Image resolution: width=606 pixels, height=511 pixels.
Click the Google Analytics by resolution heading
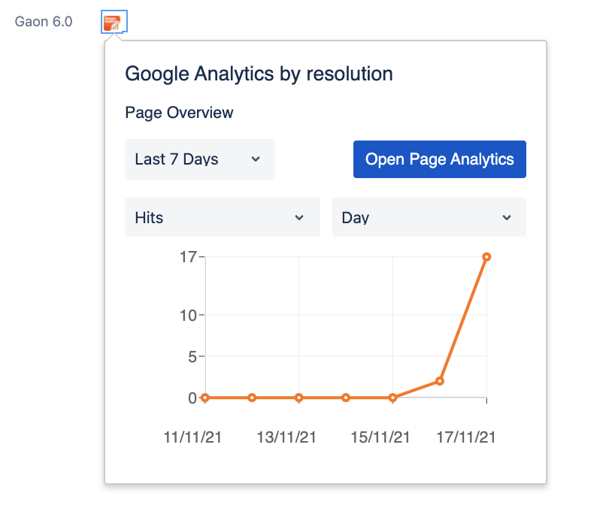tap(259, 74)
